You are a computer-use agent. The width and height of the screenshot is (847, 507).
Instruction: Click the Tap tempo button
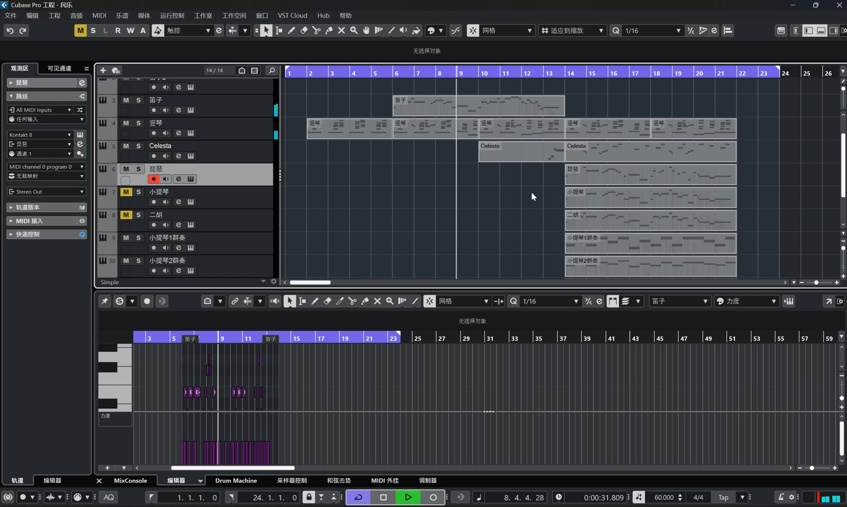coord(723,498)
